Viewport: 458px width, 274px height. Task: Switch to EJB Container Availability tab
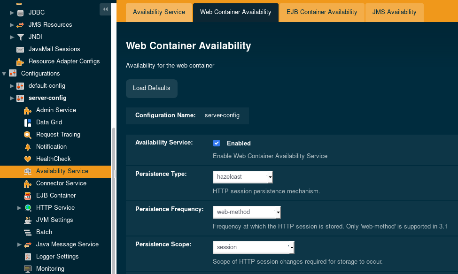pos(322,13)
